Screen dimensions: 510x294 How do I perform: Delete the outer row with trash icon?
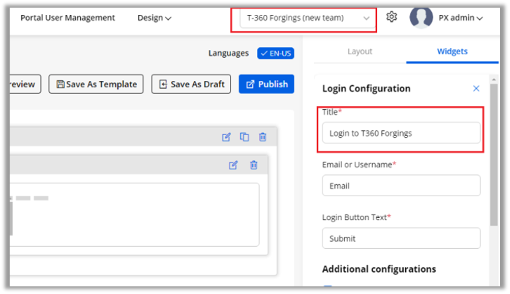(x=262, y=137)
